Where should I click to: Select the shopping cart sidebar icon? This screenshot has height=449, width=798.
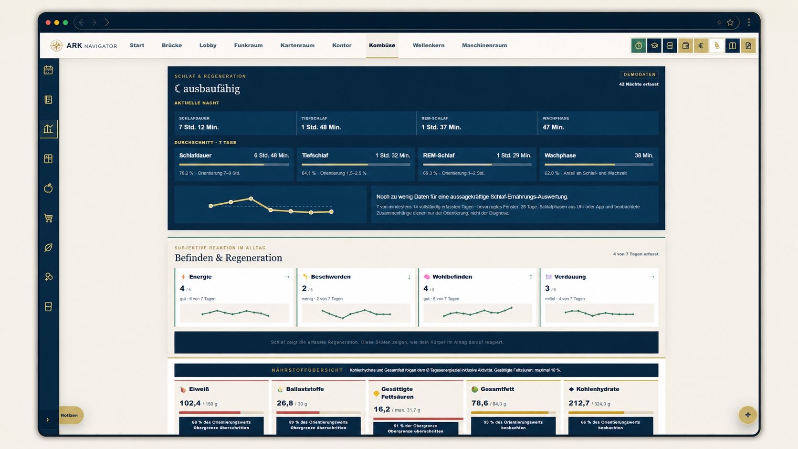pyautogui.click(x=48, y=218)
